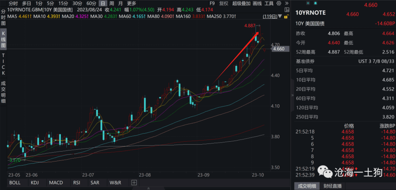Click the MA80 4.090 label
Viewport: 396px width, 190px height.
tap(161, 16)
